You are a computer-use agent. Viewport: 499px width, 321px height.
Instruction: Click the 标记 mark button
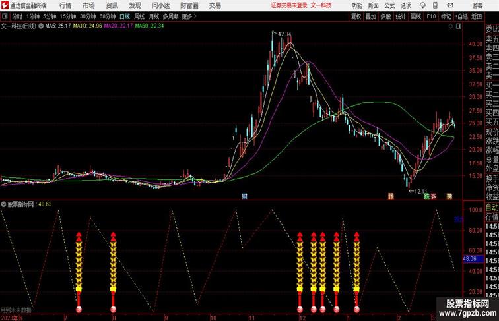click(x=446, y=16)
